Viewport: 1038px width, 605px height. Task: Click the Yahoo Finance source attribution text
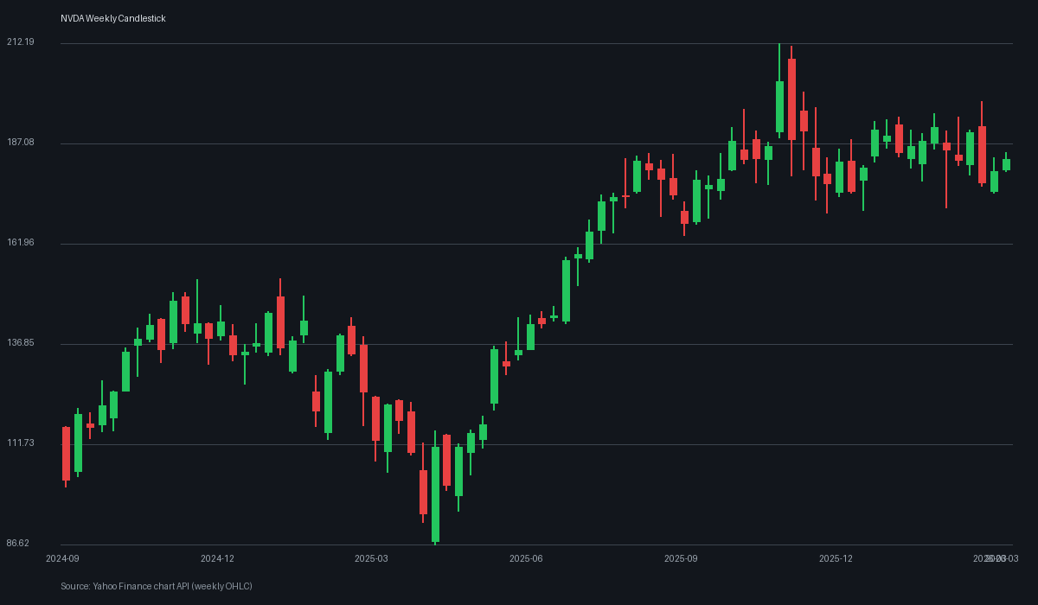[x=156, y=586]
